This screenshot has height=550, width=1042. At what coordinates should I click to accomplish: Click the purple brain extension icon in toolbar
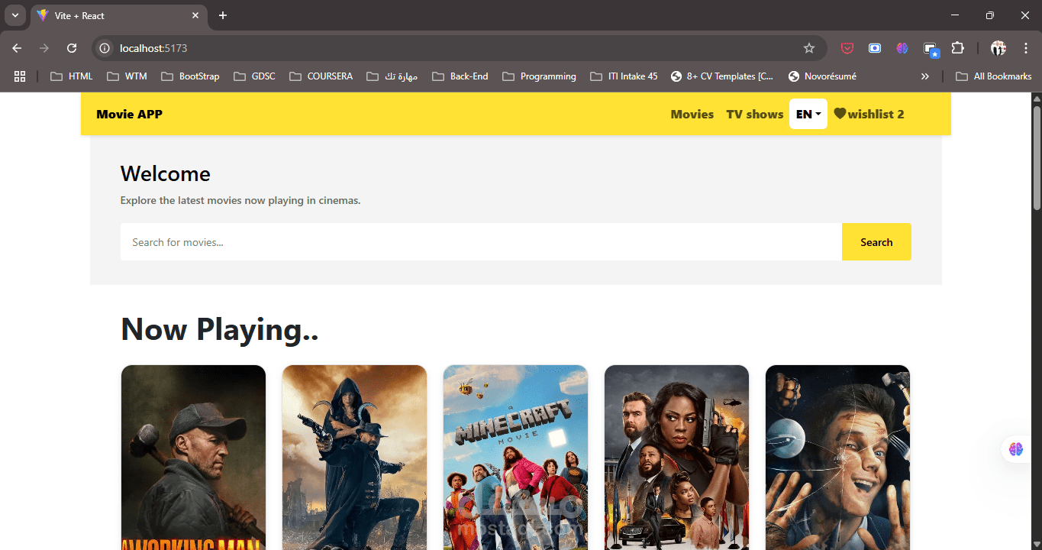coord(902,48)
